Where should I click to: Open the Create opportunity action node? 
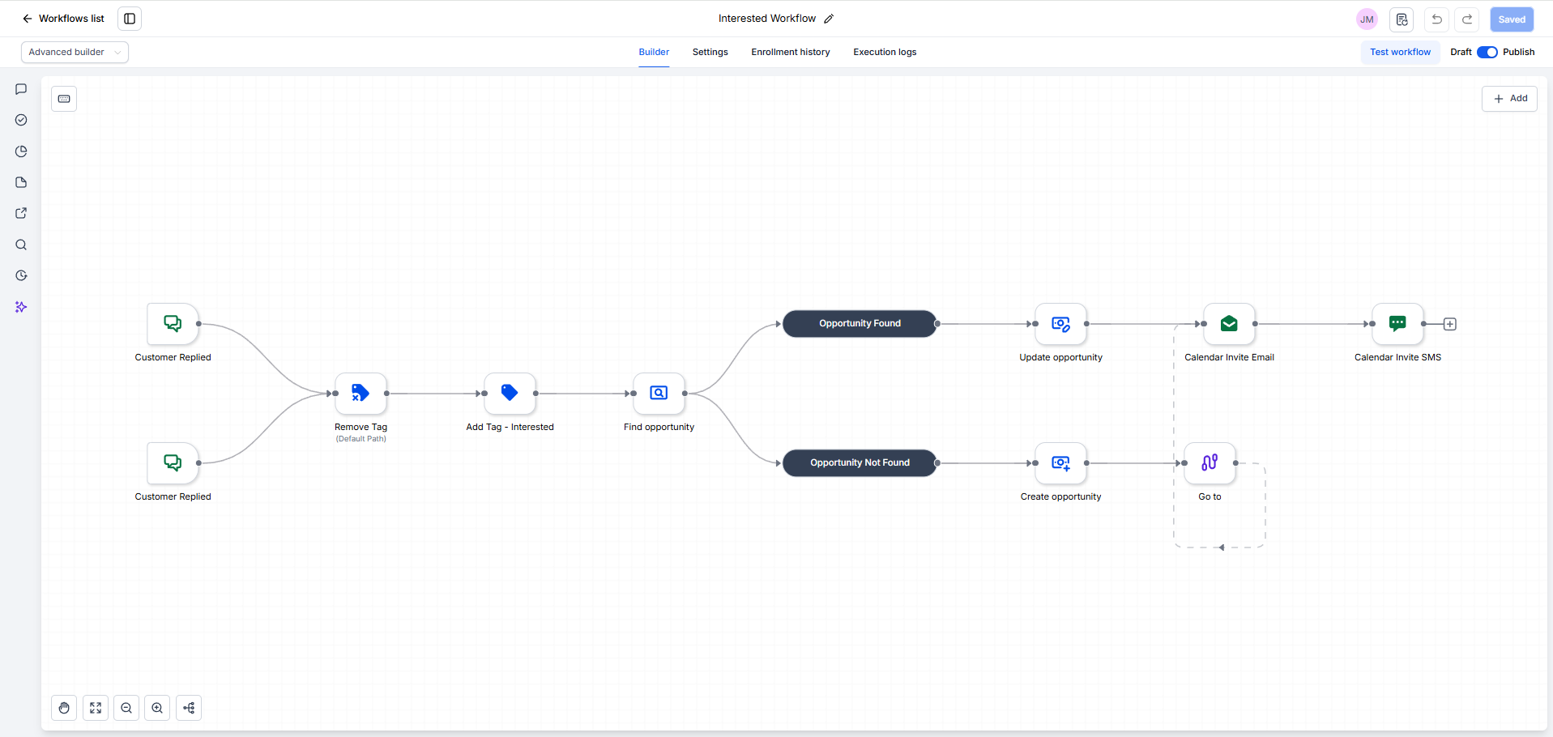click(x=1060, y=463)
